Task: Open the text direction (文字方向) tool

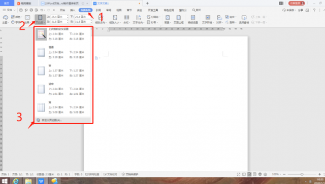Action: [x=138, y=19]
